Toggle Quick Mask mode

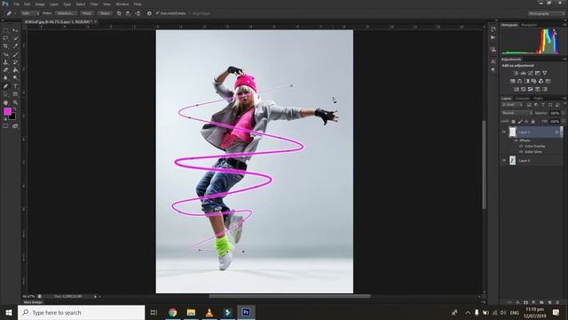(5, 126)
